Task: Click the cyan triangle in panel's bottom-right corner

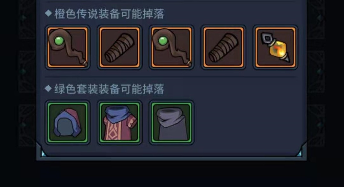Action: point(299,154)
